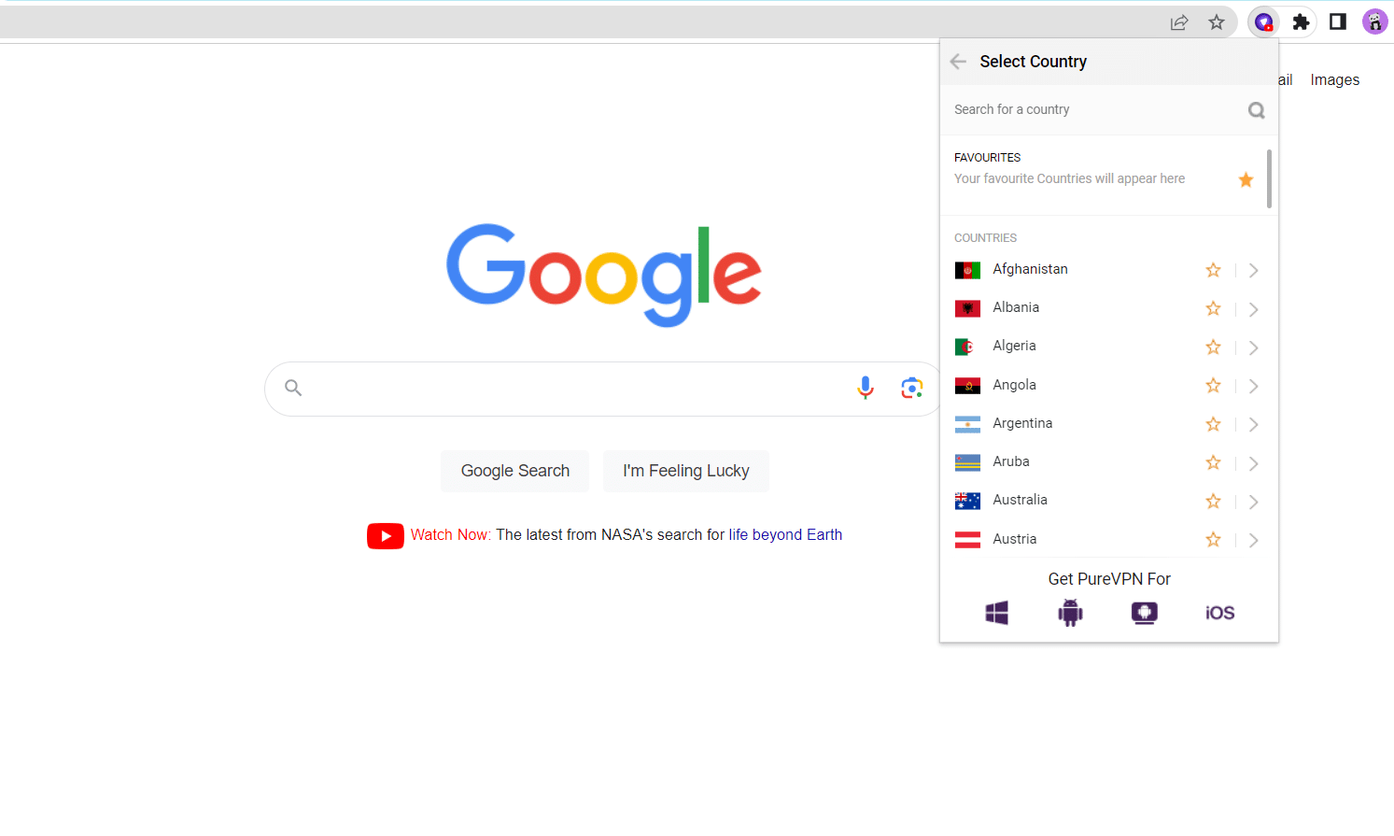The width and height of the screenshot is (1394, 836).
Task: Select Angola from country list
Action: 1014,385
